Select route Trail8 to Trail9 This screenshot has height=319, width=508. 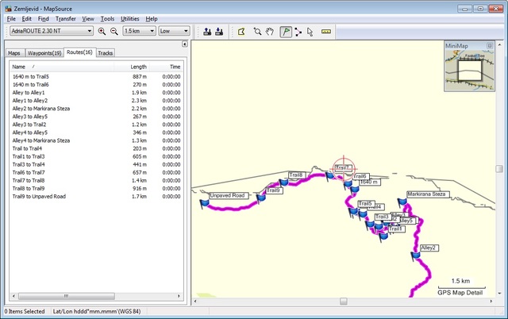(96, 189)
